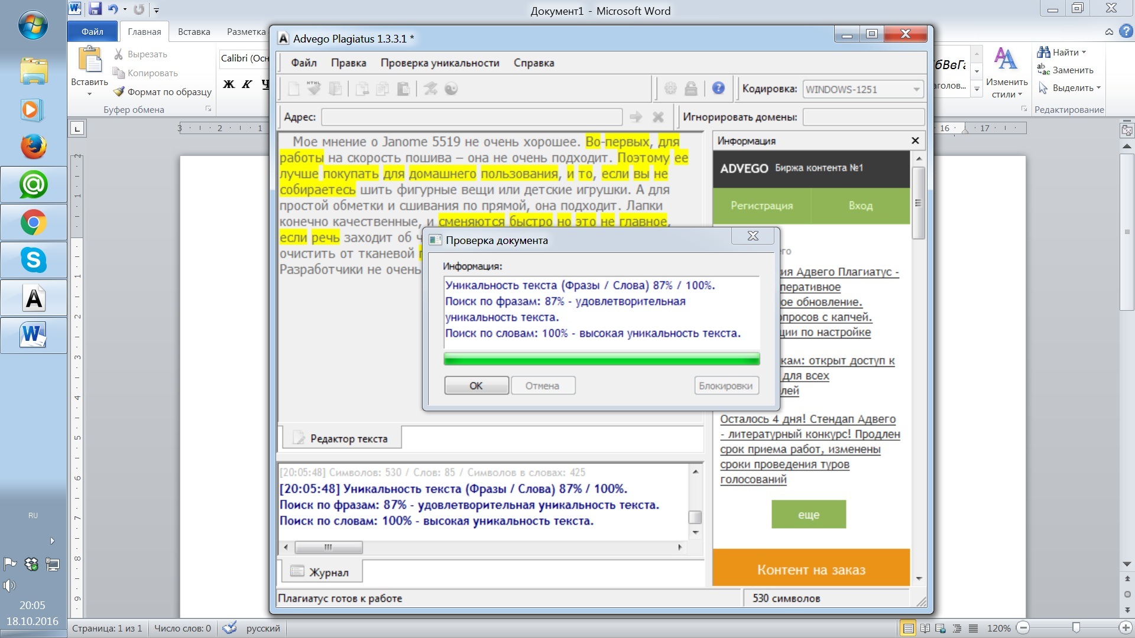
Task: Click the Mail.ru Agent taskbar icon
Action: click(x=34, y=185)
